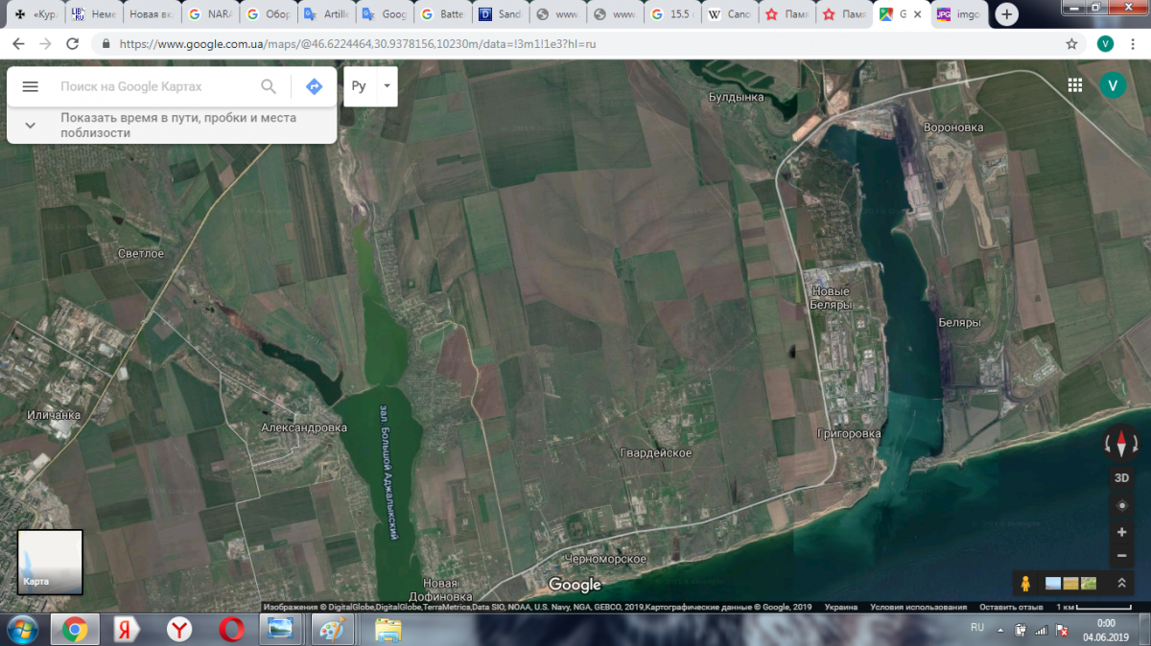Zoom in on the map

(x=1121, y=532)
